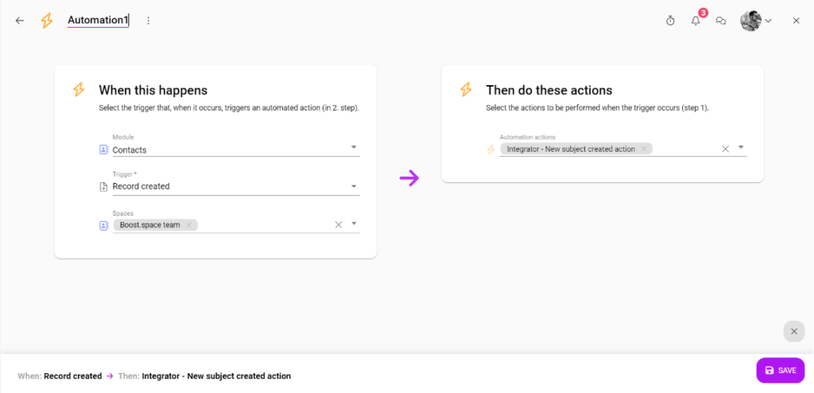
Task: Open the user avatar menu
Action: [x=756, y=21]
